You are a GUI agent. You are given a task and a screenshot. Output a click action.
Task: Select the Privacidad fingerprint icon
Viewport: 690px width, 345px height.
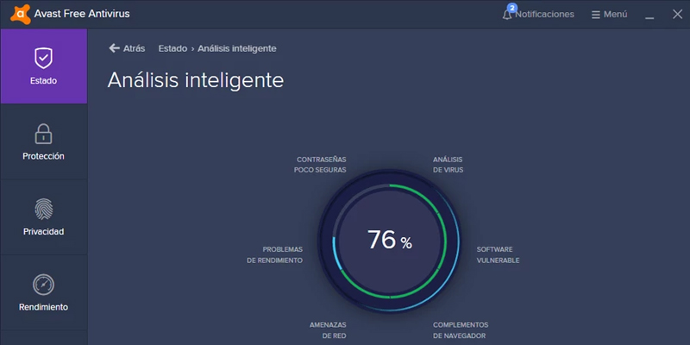(44, 210)
